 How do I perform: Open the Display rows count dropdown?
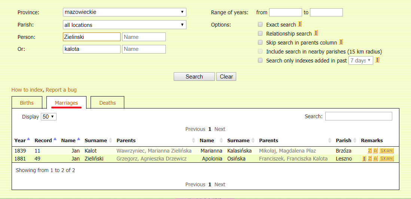point(48,117)
